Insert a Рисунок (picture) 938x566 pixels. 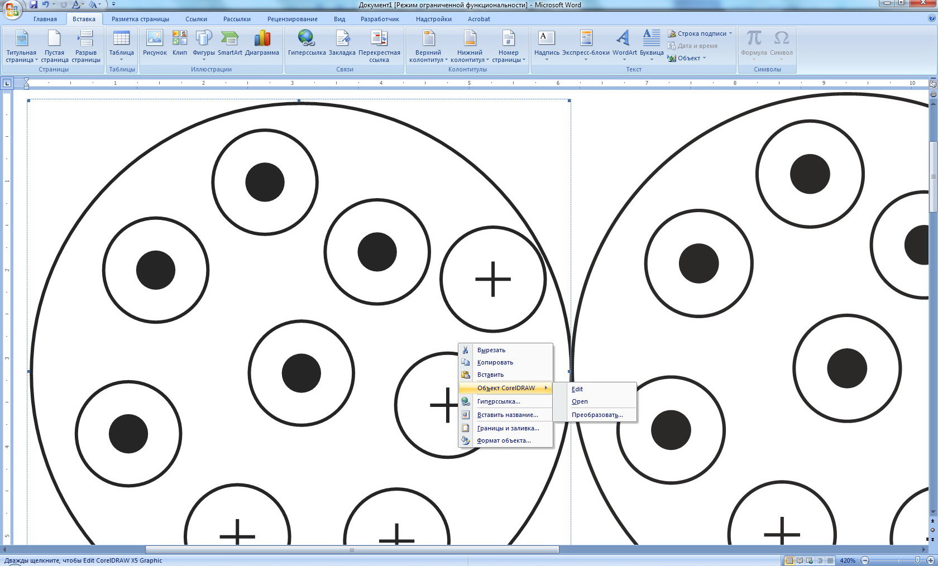point(155,43)
